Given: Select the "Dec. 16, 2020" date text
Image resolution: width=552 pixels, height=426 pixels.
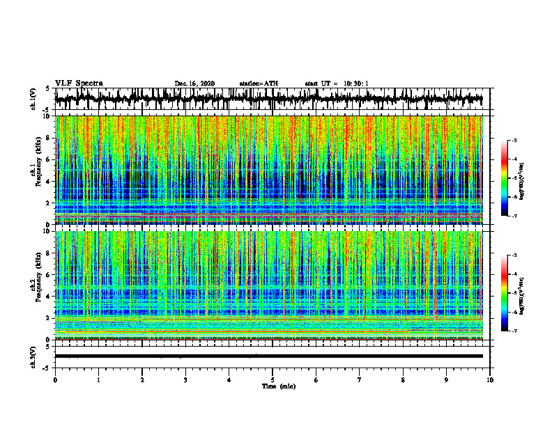Looking at the screenshot, I should click(x=194, y=84).
